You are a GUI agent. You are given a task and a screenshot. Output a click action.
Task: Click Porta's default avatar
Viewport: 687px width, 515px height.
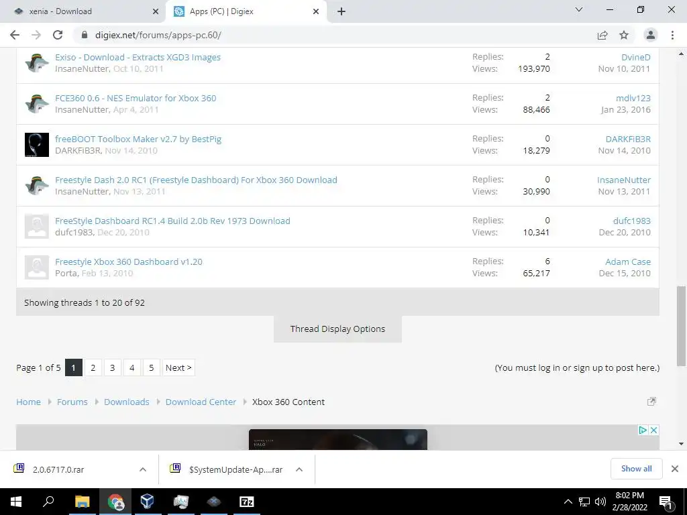(x=36, y=268)
